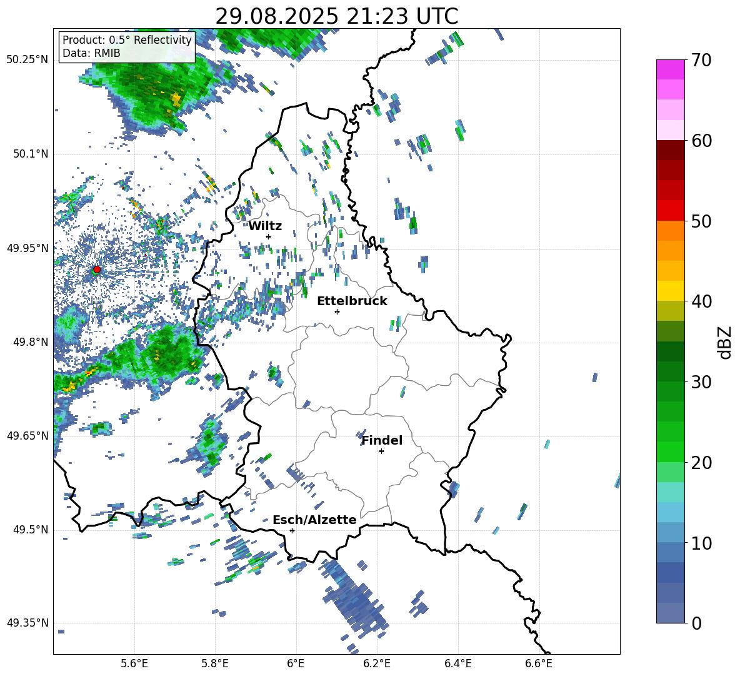This screenshot has height=676, width=740.
Task: Pick the magenta swatch at top of colorbar
Action: 670,69
